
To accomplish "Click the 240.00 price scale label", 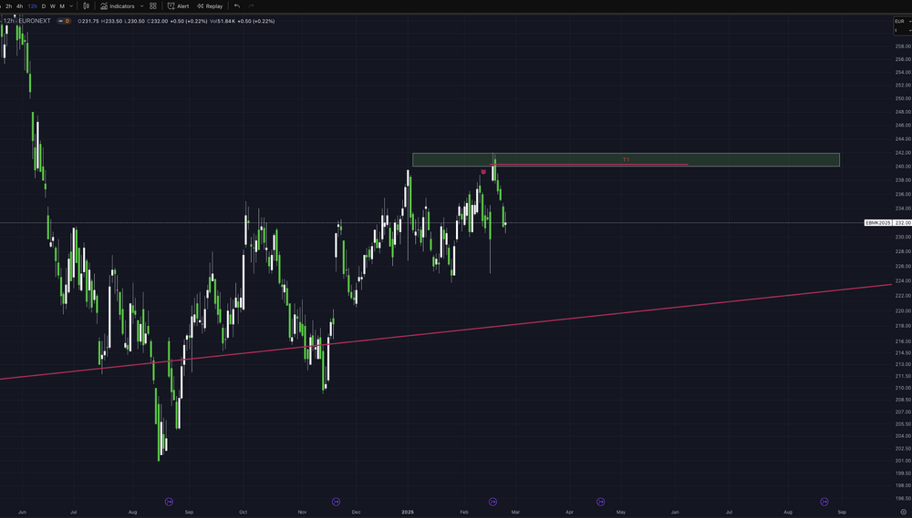I will click(903, 167).
